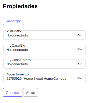The image size is (112, 103).
Task: Click the Propiedades page heading
Action: coord(20,6)
